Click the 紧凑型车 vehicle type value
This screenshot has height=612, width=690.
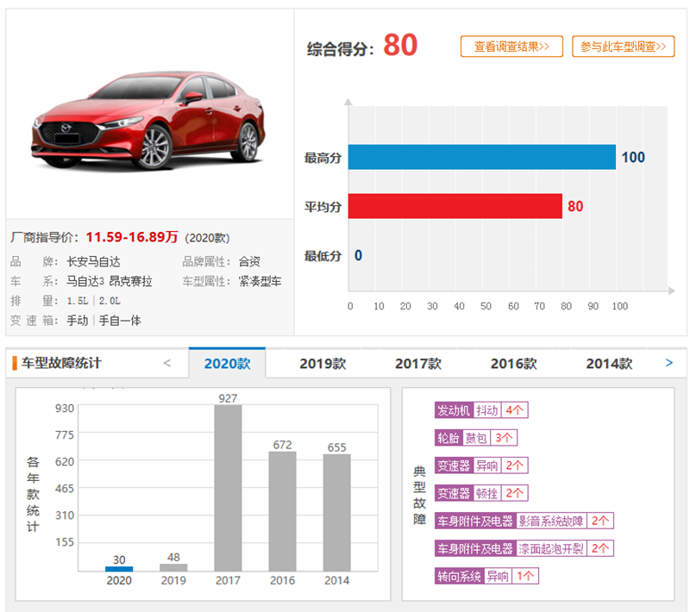click(x=260, y=281)
